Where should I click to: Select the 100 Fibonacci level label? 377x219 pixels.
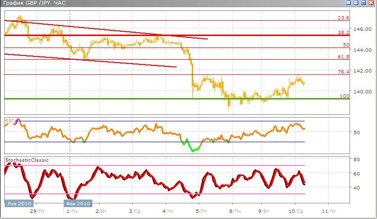click(344, 96)
